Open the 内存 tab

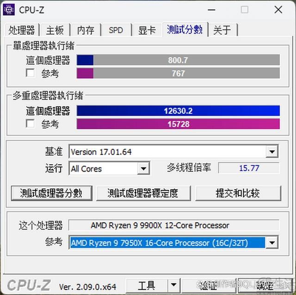[x=86, y=30]
